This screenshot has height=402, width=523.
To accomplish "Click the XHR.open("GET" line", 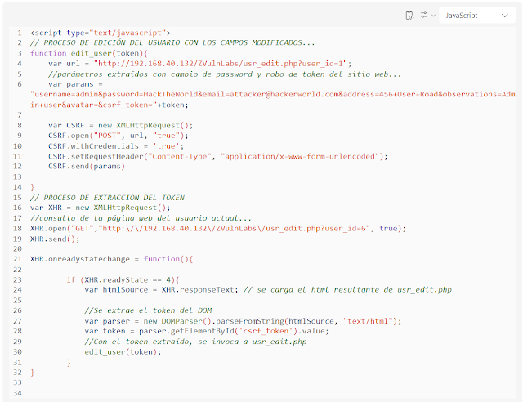I will 218,229.
